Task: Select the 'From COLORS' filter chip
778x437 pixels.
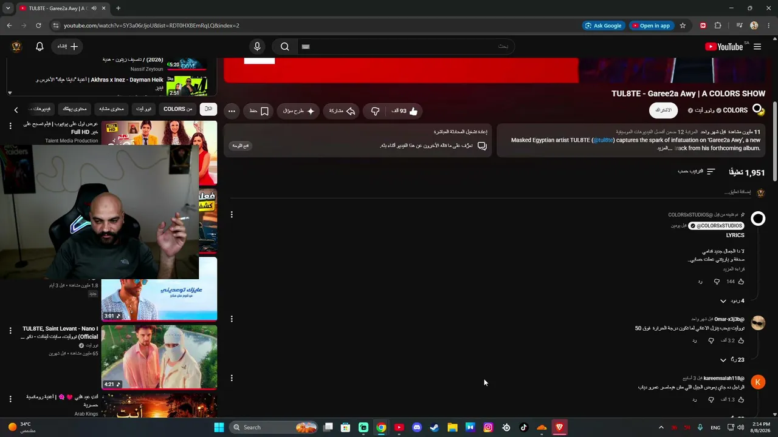Action: coord(177,109)
